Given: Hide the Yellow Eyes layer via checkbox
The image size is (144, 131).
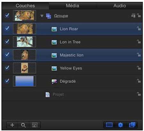Looking at the screenshot, I should 7,68.
